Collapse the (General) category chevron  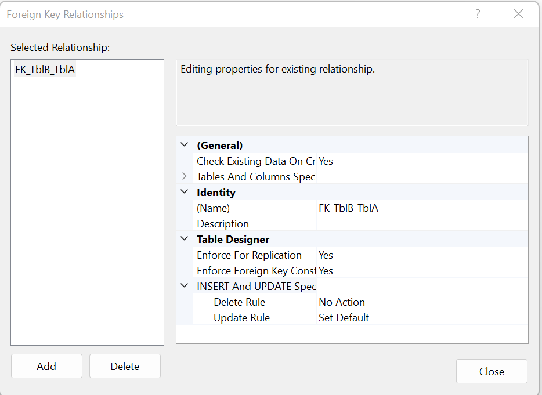coord(185,145)
